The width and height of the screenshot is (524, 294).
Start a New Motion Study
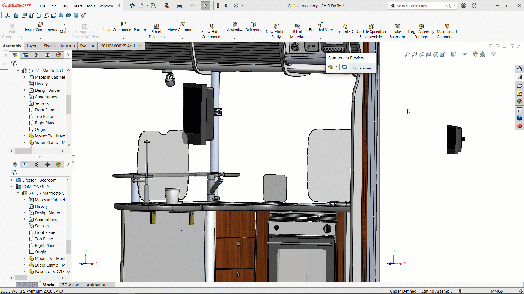[276, 31]
